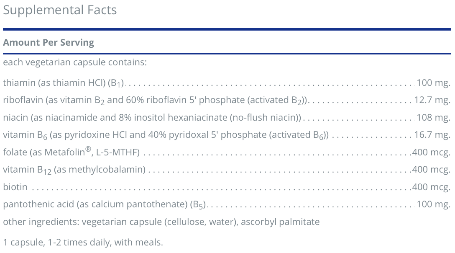Click the Supplemental Facts heading
Image resolution: width=455 pixels, height=253 pixels.
point(60,10)
